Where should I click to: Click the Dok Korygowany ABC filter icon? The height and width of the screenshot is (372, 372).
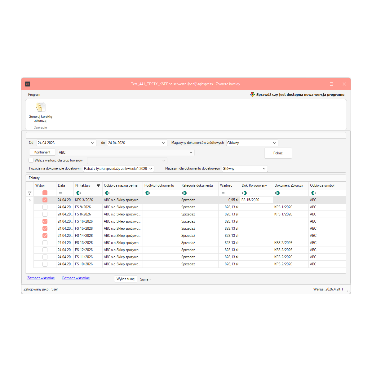[245, 193]
